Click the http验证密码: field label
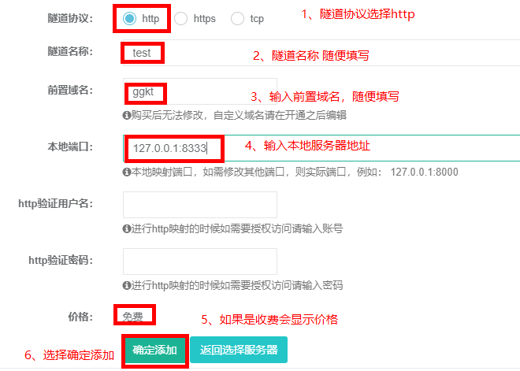 click(61, 260)
